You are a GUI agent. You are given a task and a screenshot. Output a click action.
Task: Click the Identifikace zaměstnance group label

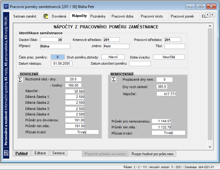tap(41, 33)
